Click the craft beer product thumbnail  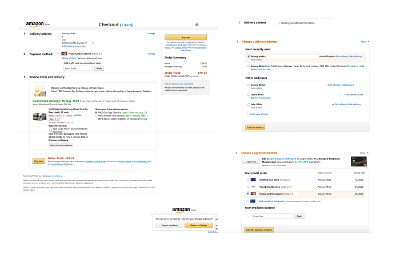coord(40,116)
